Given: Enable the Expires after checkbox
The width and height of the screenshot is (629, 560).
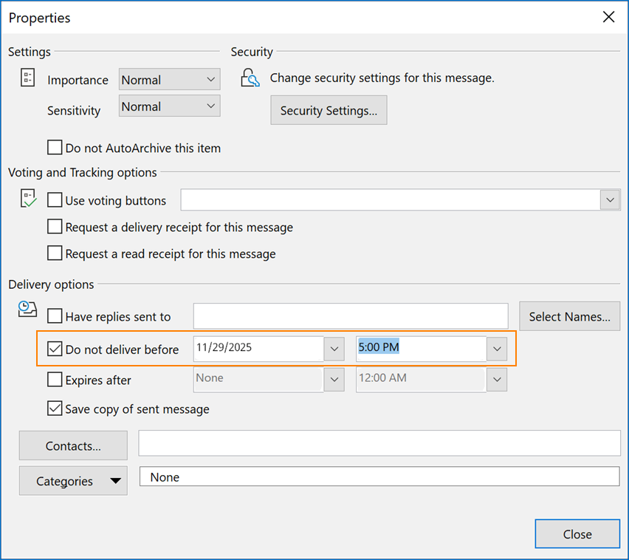Looking at the screenshot, I should coord(55,379).
